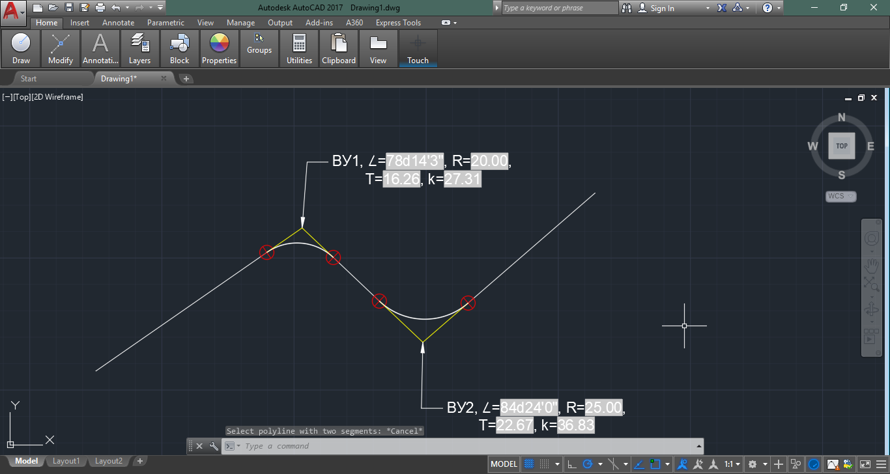This screenshot has width=890, height=474.
Task: Open the AutoCAD application menu
Action: click(13, 11)
